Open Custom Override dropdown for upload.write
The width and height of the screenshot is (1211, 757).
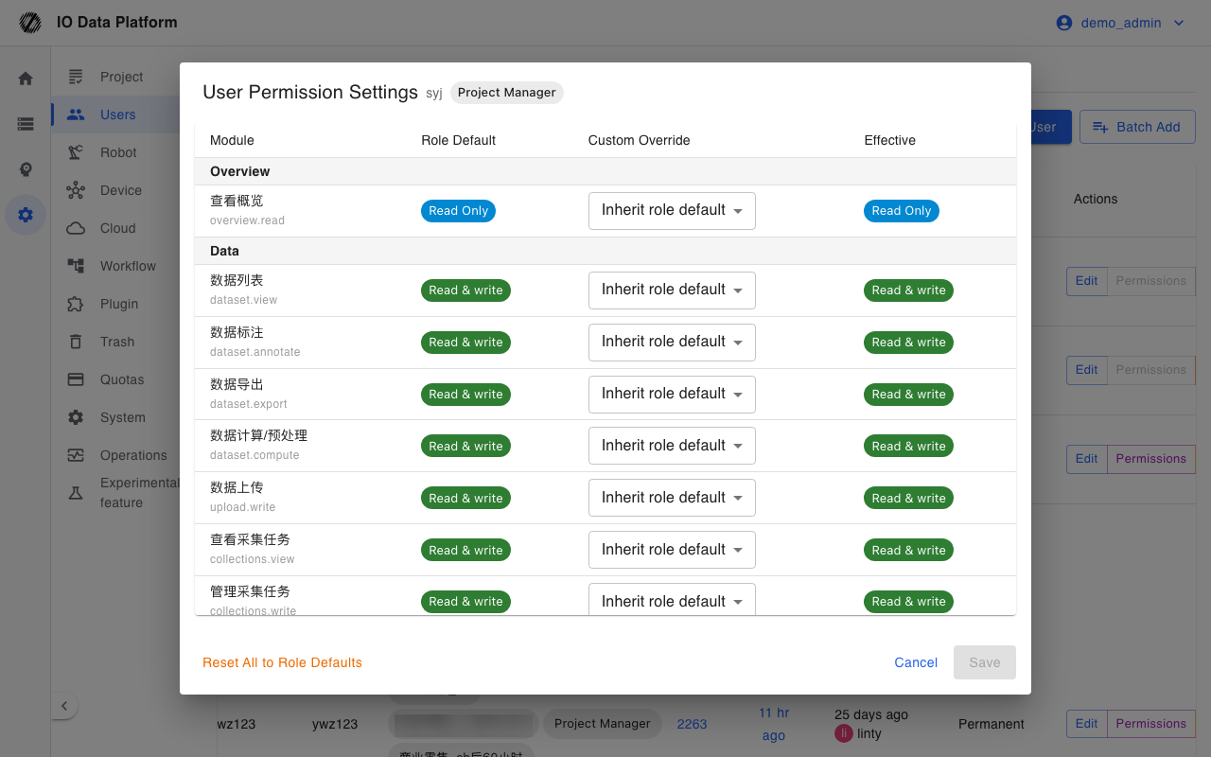tap(672, 498)
